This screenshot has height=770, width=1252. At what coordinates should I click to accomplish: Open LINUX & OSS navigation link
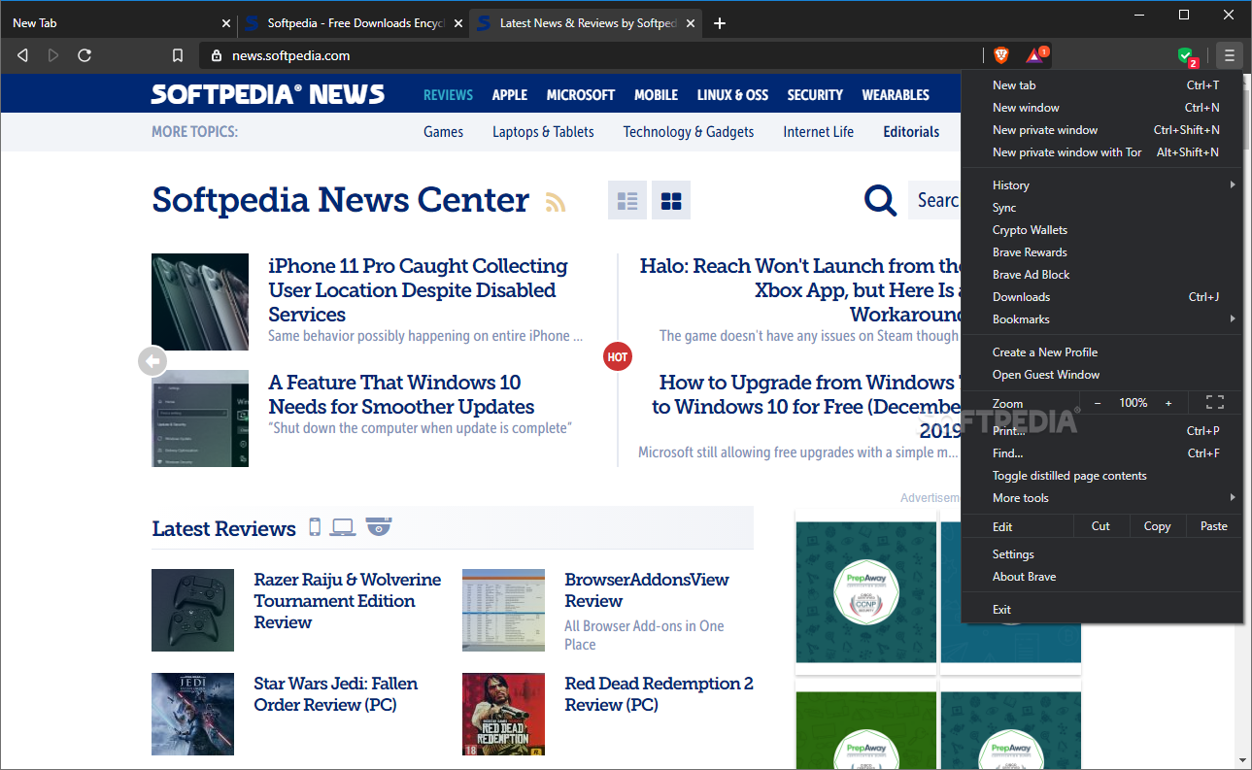click(x=732, y=94)
